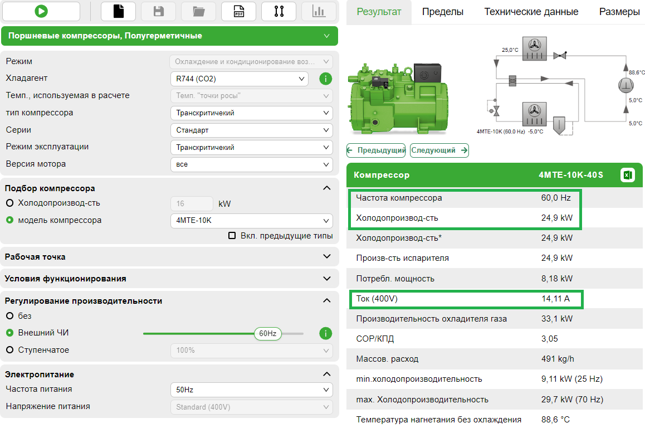Export compressor data to Excel
645x428 pixels.
(x=628, y=174)
